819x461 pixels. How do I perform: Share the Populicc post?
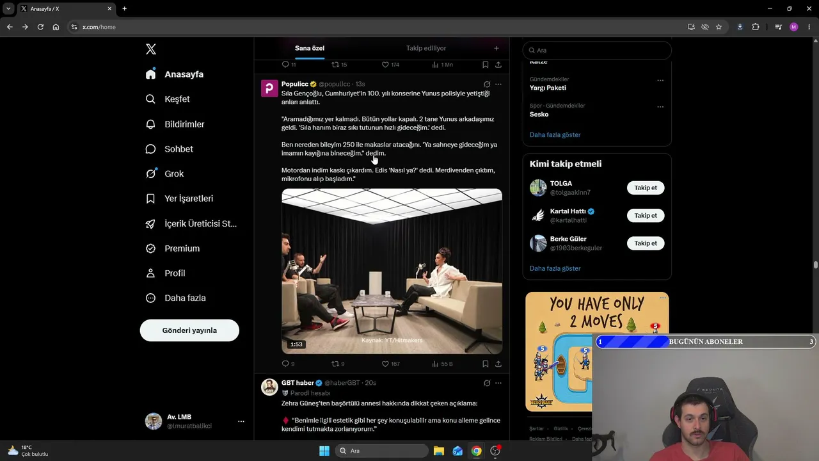[x=498, y=364]
